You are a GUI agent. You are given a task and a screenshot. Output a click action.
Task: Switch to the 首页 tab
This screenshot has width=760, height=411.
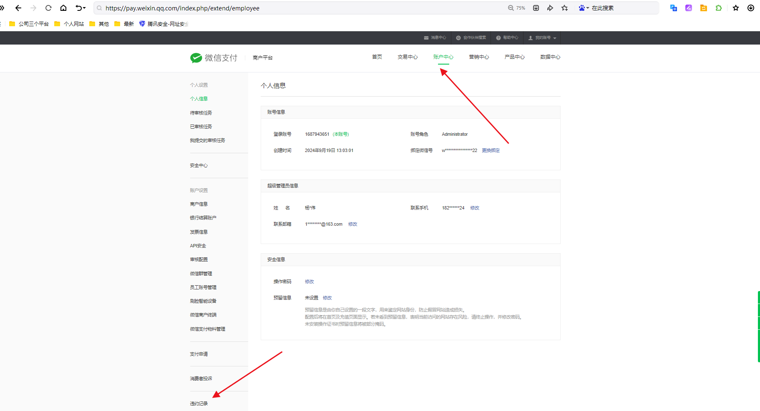[x=377, y=57]
